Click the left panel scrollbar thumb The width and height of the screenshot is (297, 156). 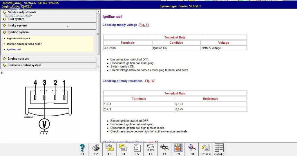point(98,34)
